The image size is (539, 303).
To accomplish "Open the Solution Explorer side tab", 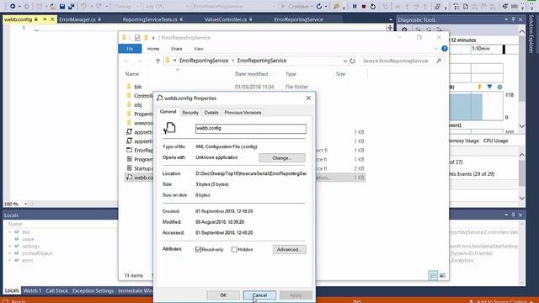I will pyautogui.click(x=531, y=34).
